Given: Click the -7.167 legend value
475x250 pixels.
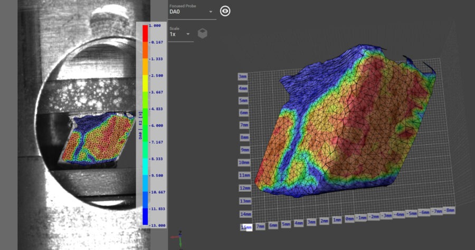Looking at the screenshot, I should [156, 142].
